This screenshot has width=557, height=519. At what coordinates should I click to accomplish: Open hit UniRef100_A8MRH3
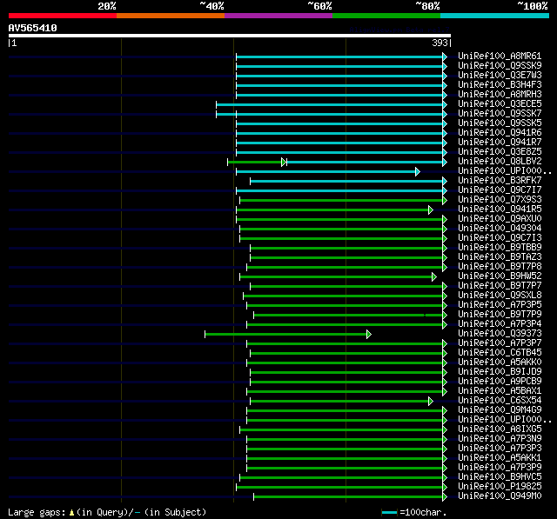[500, 95]
